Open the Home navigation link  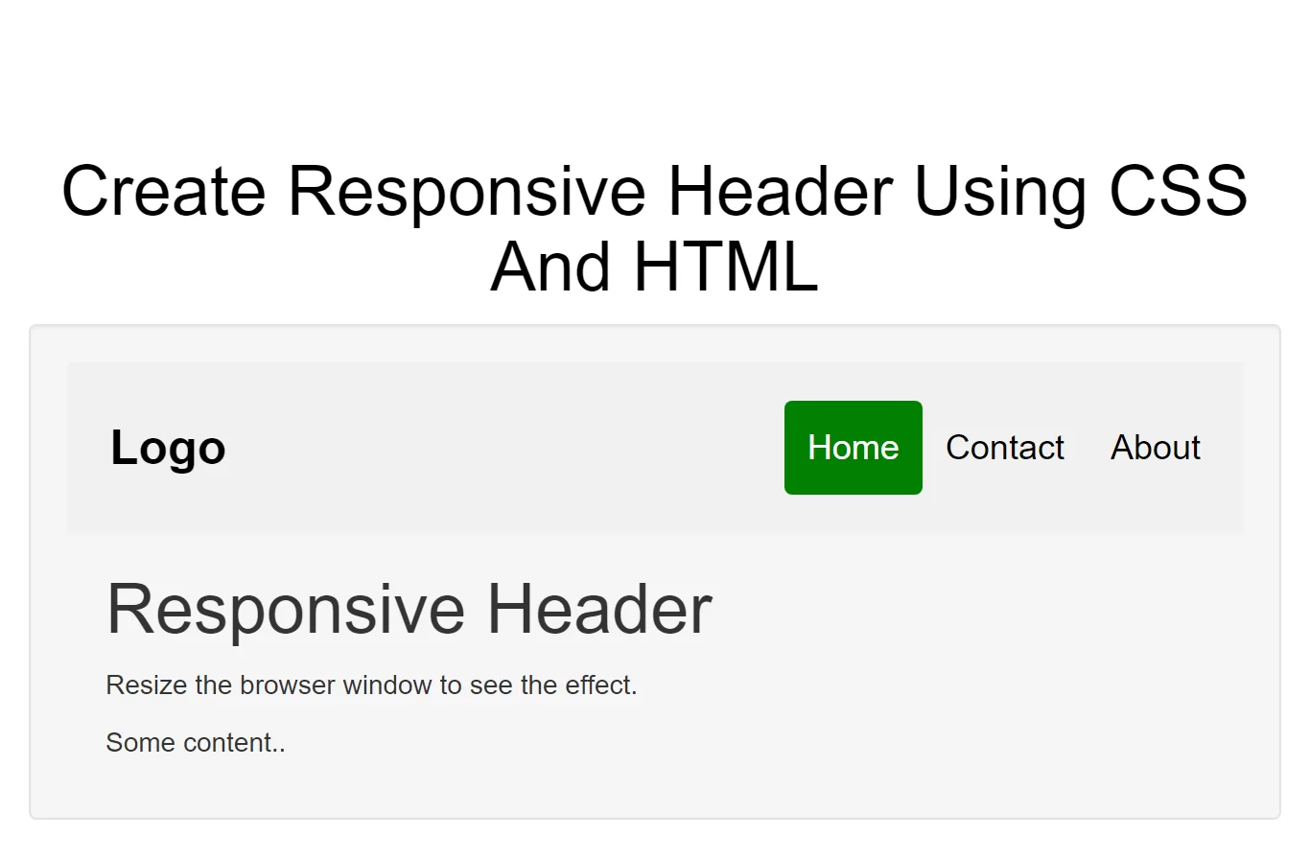point(853,448)
